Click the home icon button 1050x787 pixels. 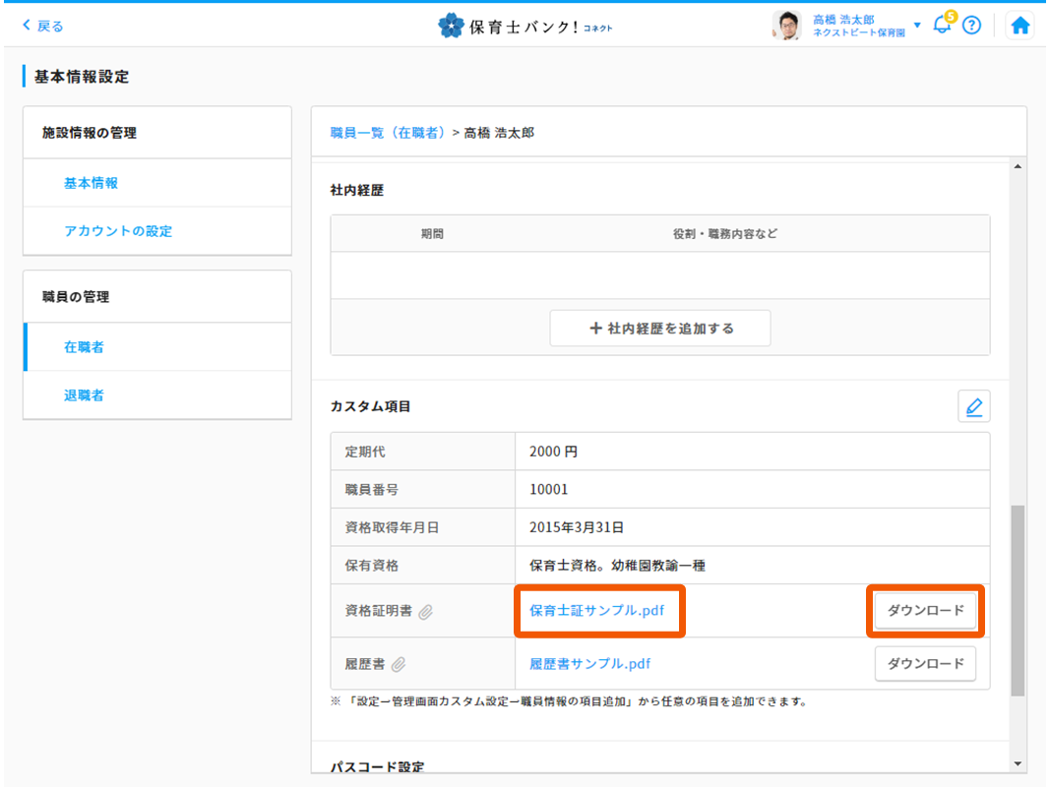1020,27
